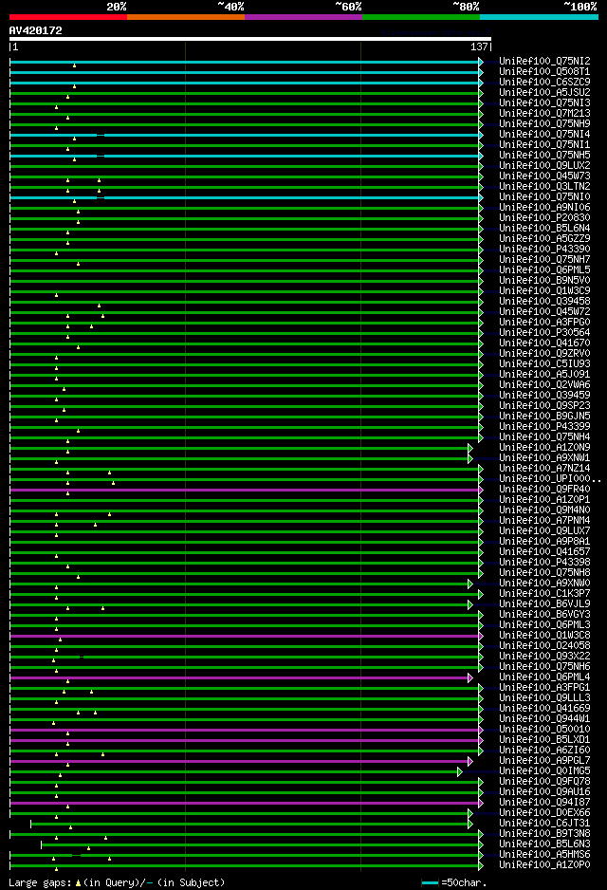This screenshot has height=890, width=607.
Task: View the UniRef100_Q6PML5 record
Action: (x=544, y=269)
